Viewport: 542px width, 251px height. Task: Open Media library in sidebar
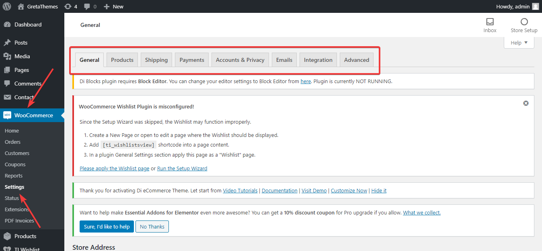22,56
